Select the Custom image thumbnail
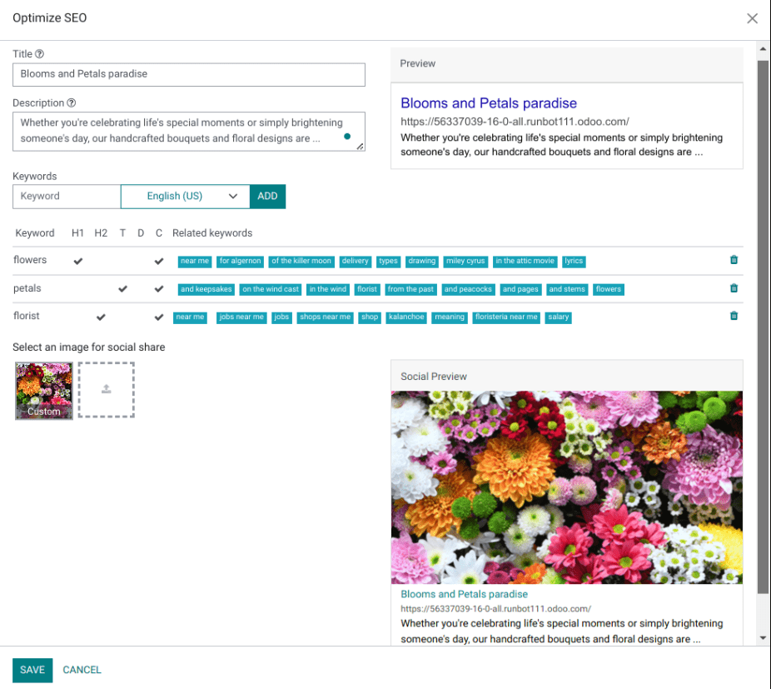This screenshot has width=771, height=689. point(43,390)
